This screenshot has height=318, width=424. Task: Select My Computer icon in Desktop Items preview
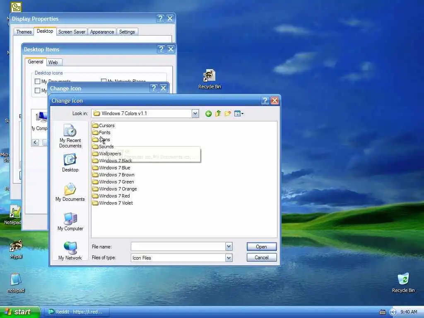point(39,121)
